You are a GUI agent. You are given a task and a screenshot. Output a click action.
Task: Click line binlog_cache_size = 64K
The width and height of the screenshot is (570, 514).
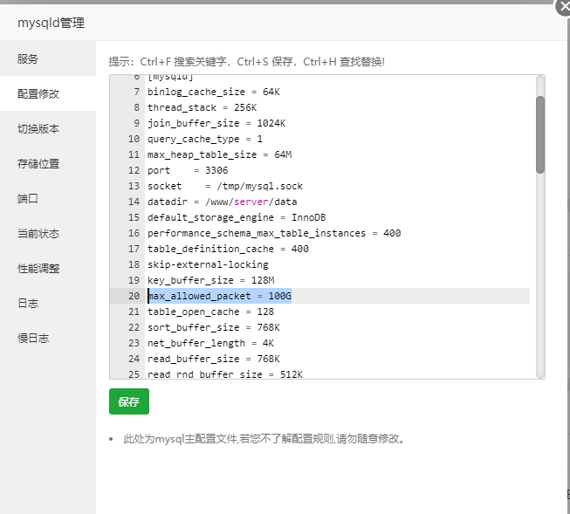[x=214, y=92]
